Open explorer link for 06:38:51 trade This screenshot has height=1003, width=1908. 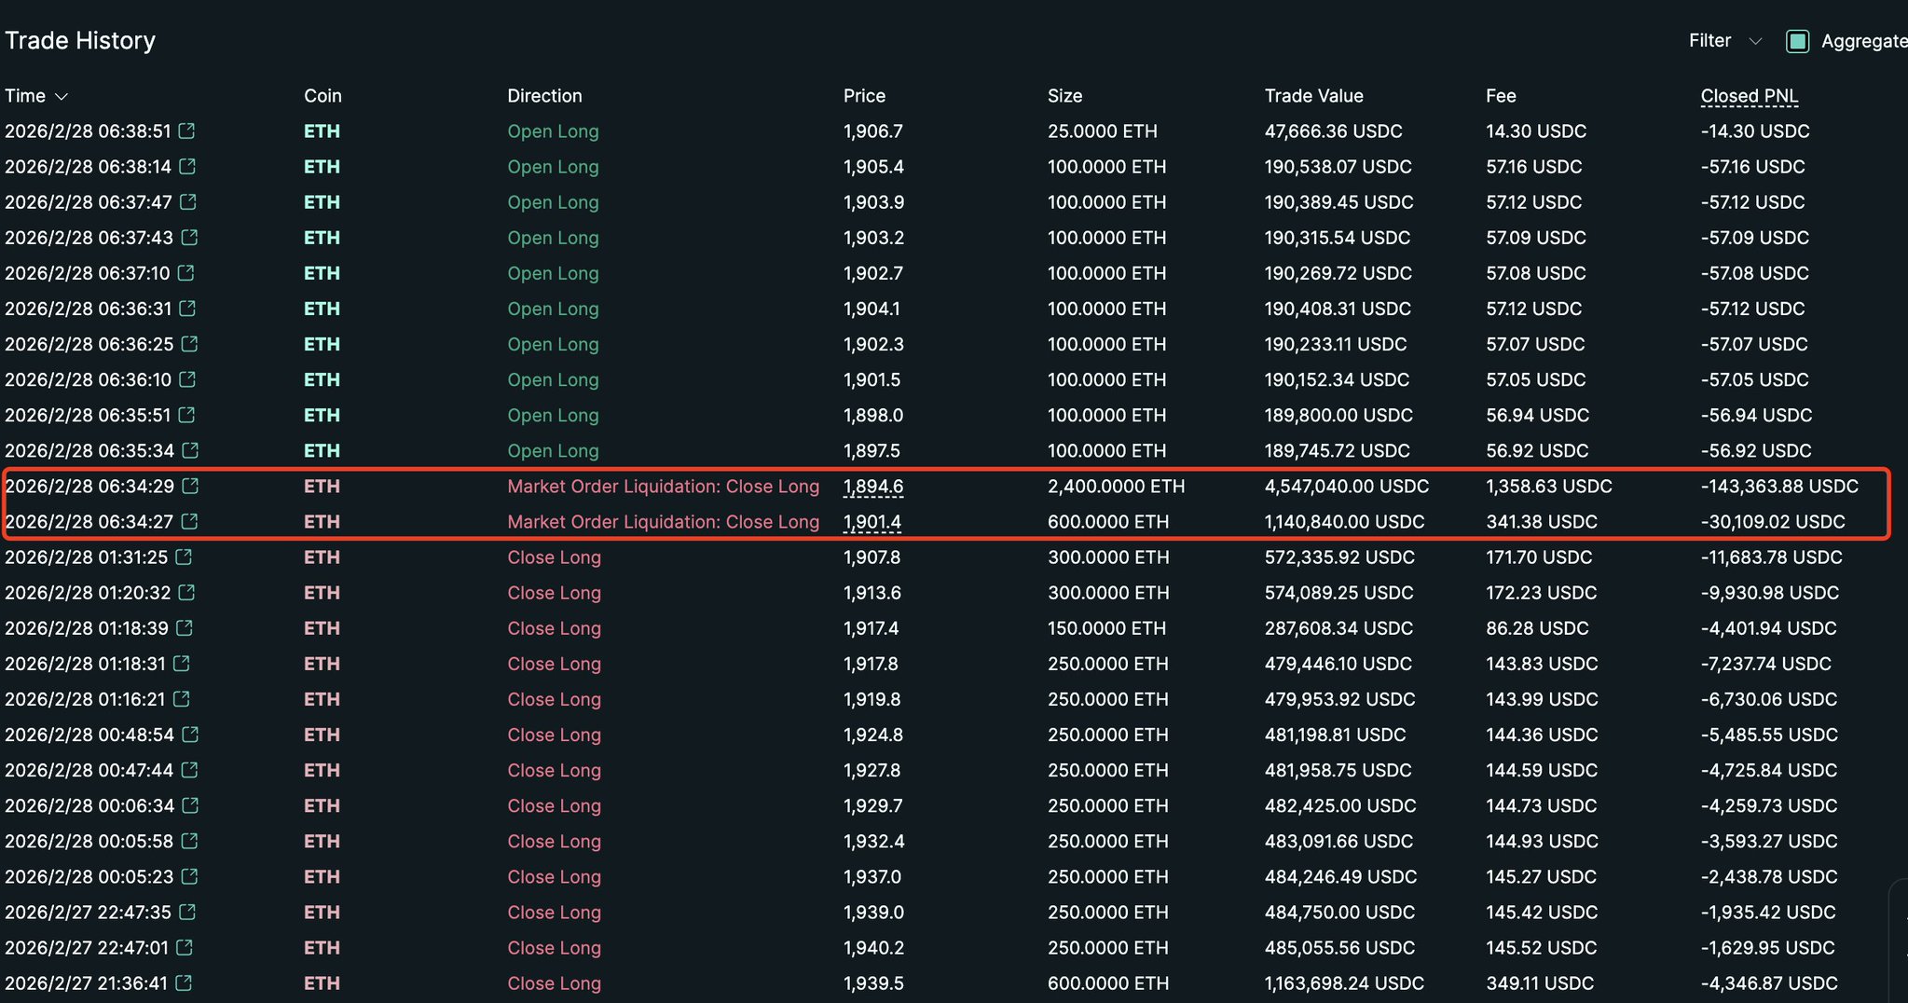(x=186, y=131)
